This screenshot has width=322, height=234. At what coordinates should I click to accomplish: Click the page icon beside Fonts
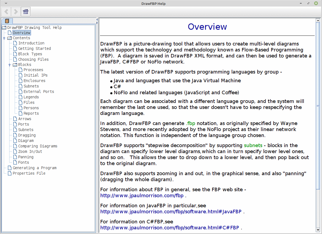(15, 162)
